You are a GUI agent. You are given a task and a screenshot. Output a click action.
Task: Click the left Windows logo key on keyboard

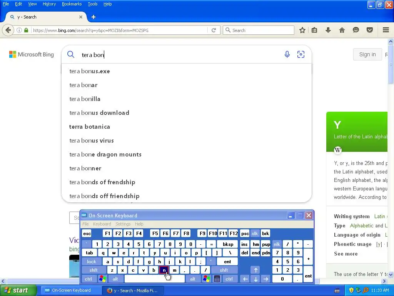pyautogui.click(x=102, y=279)
